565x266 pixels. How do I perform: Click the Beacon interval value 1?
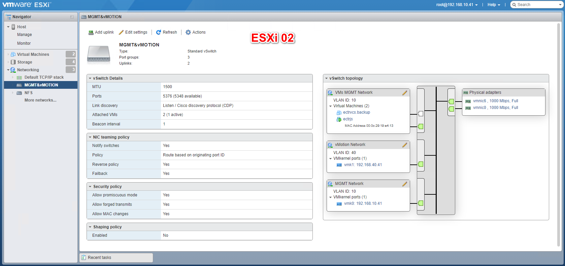pyautogui.click(x=164, y=124)
